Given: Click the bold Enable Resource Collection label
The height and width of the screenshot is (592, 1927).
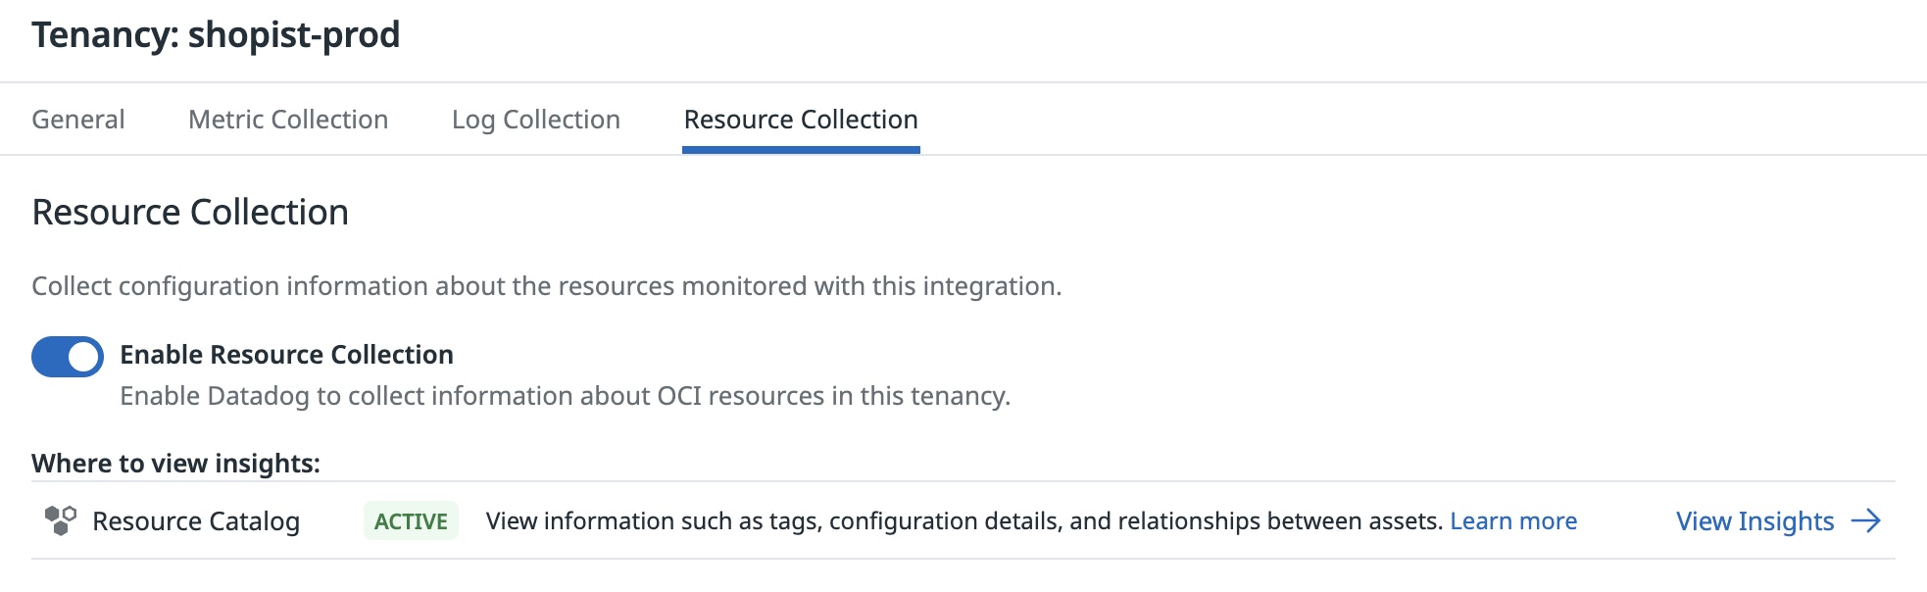Looking at the screenshot, I should coord(286,355).
